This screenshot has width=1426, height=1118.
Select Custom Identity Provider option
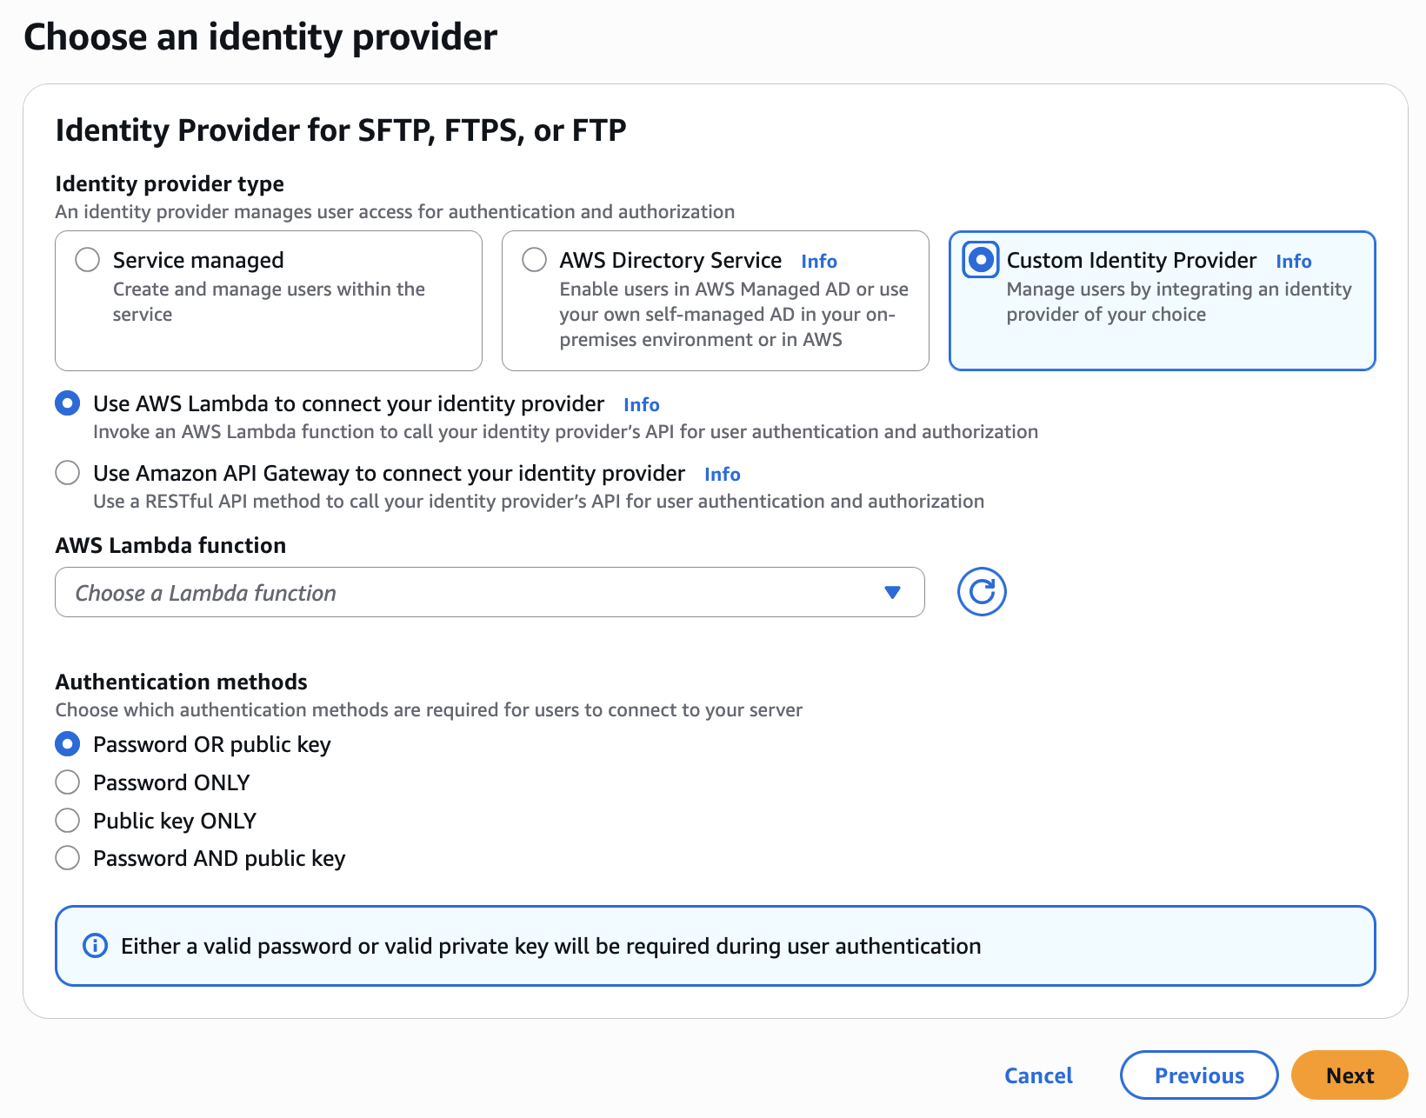(x=981, y=260)
